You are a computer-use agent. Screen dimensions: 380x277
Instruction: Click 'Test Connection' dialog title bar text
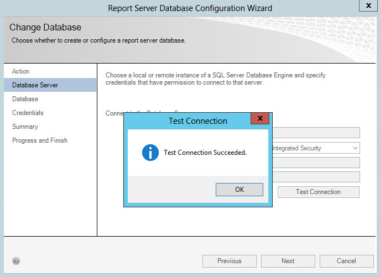click(x=198, y=121)
